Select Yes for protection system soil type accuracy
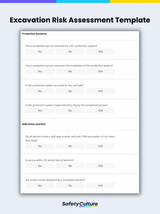The height and width of the screenshot is (214, 160). coord(40,91)
